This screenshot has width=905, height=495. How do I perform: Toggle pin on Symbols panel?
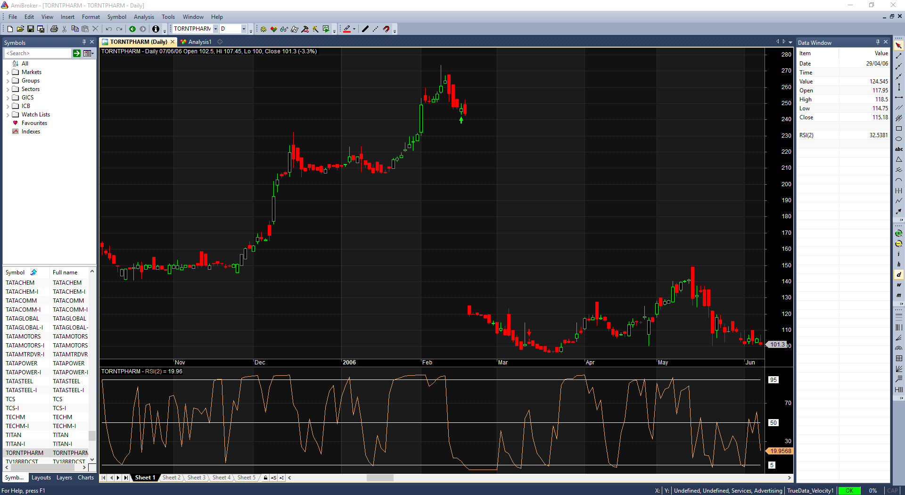tap(84, 42)
